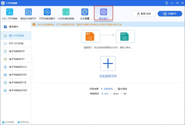Click the orange 图片 file icon

click(90, 37)
